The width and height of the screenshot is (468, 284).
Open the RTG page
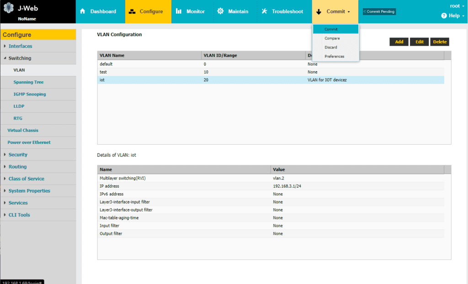click(x=38, y=118)
